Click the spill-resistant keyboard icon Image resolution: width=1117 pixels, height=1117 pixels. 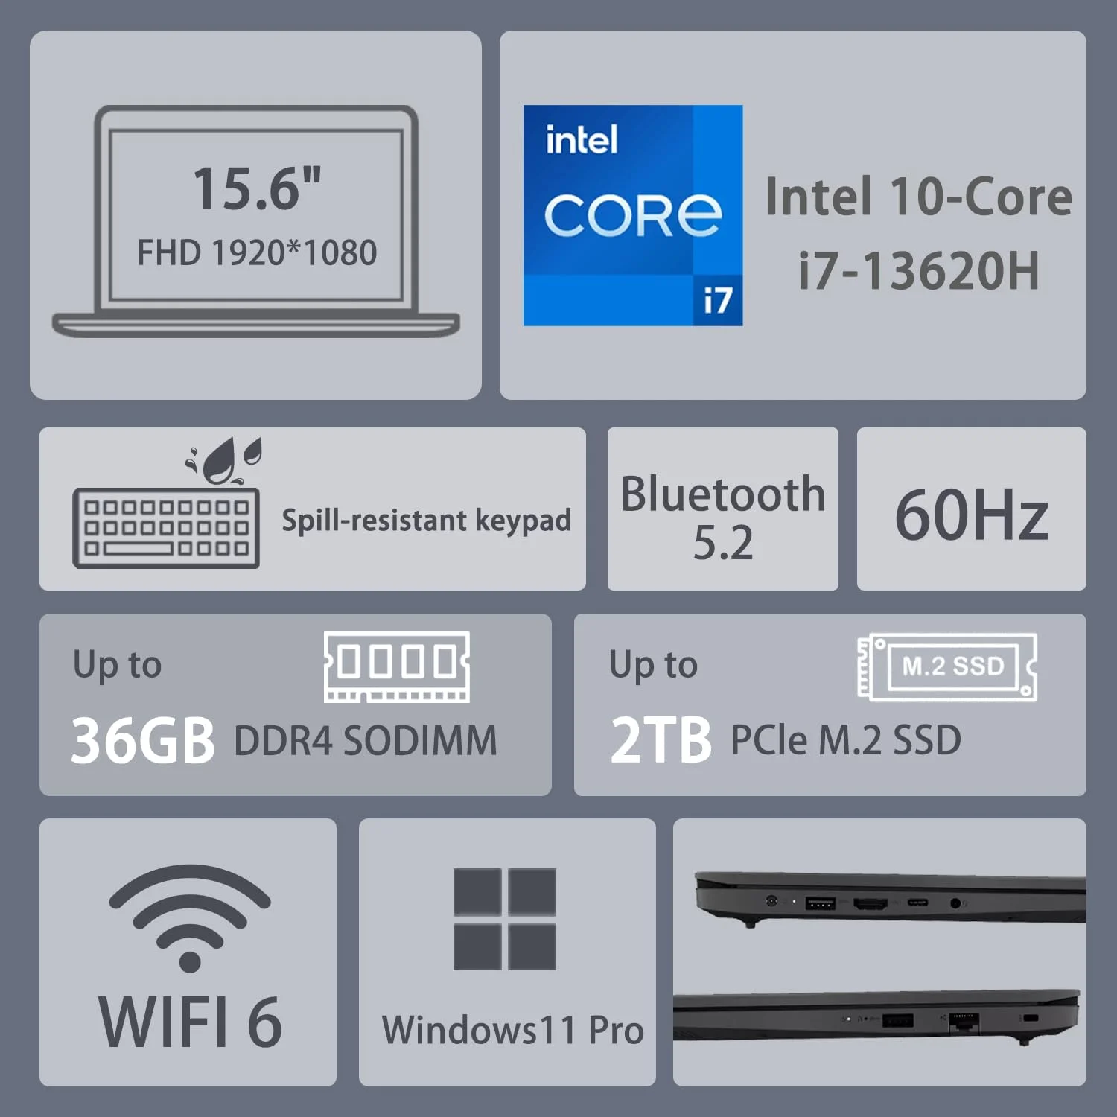point(166,528)
